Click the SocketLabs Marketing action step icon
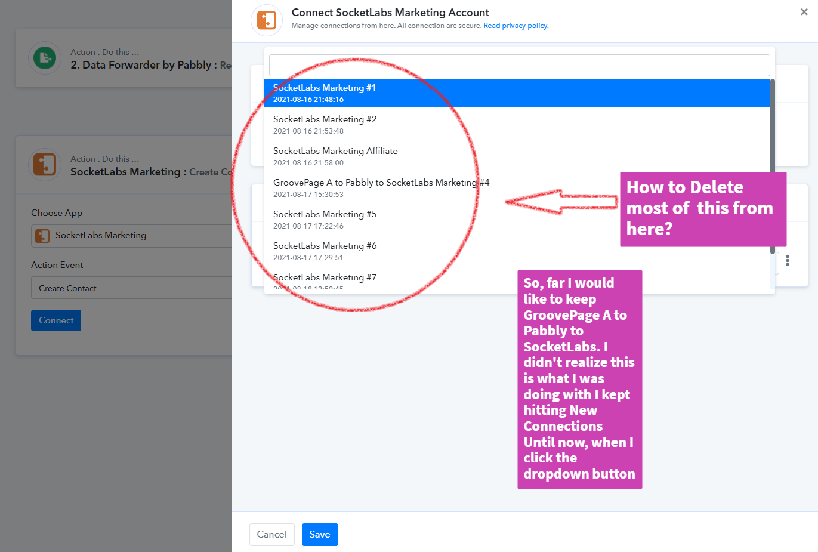Viewport: 818px width, 552px height. (45, 165)
